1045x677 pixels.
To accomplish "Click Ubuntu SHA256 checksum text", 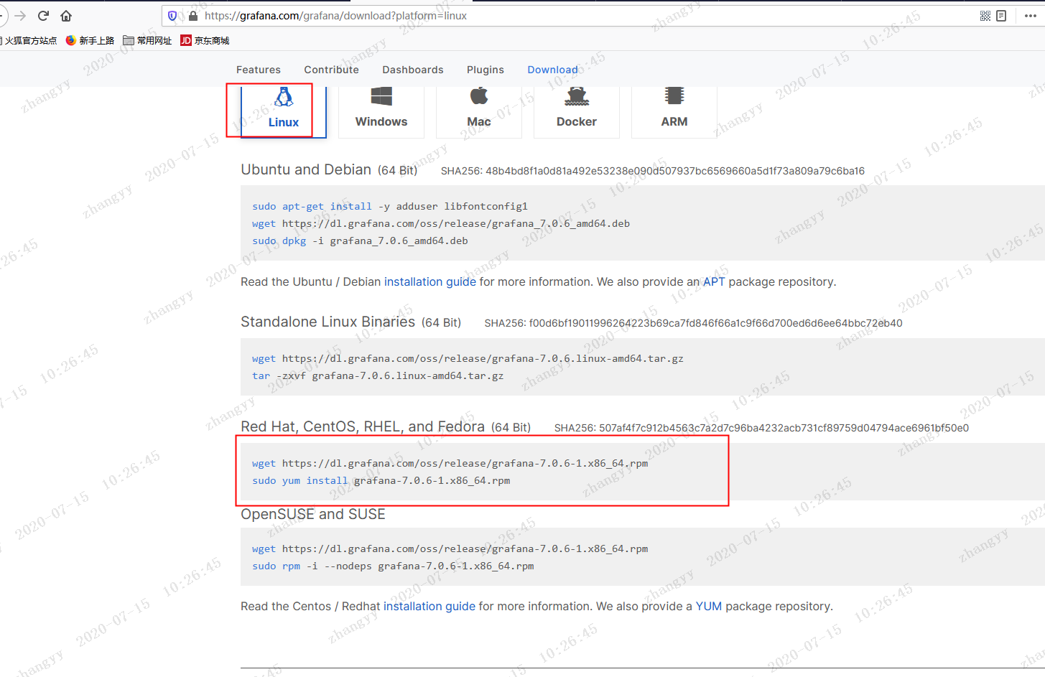I will point(653,171).
